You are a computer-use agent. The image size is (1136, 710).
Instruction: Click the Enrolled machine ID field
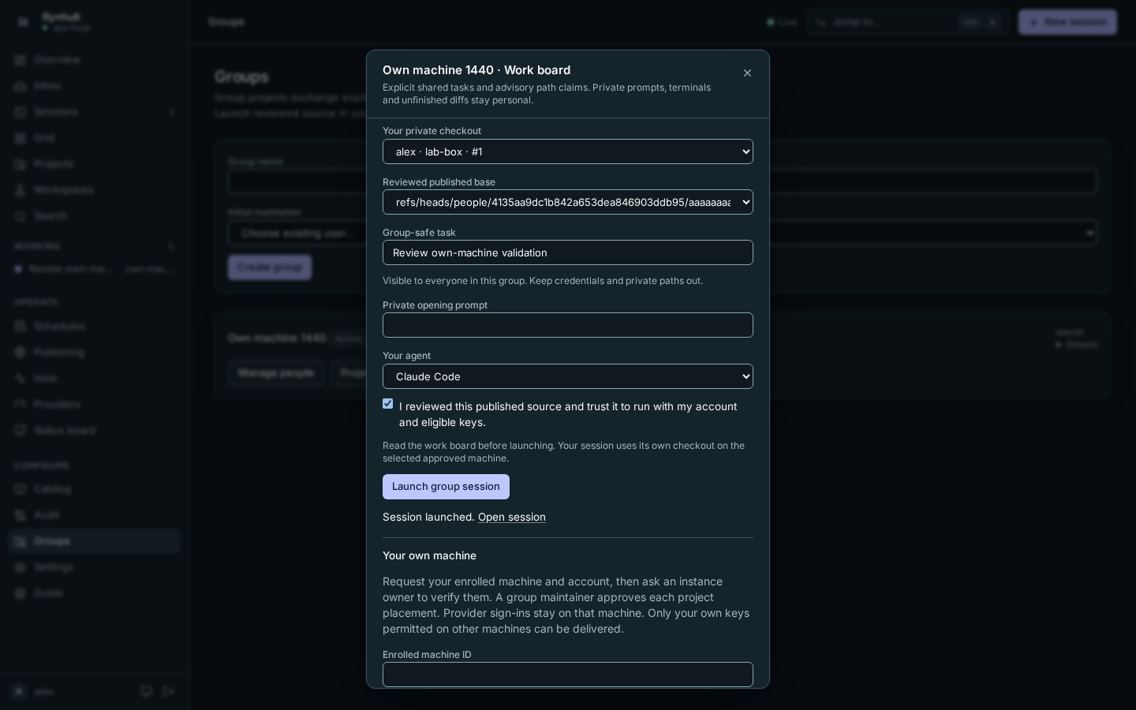pos(568,674)
